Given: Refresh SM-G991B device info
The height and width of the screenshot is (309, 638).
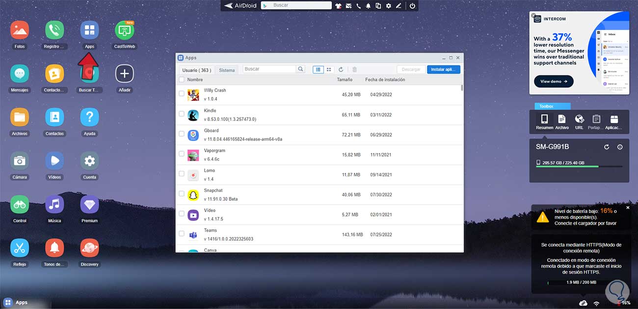Looking at the screenshot, I should click(607, 147).
